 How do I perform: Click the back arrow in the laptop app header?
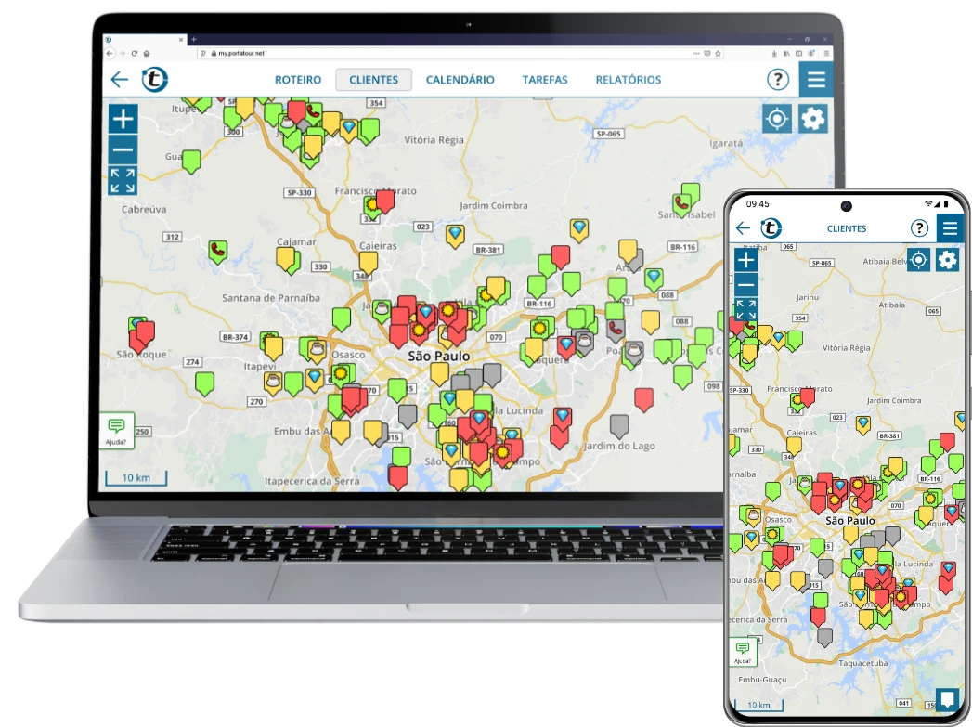click(x=119, y=79)
